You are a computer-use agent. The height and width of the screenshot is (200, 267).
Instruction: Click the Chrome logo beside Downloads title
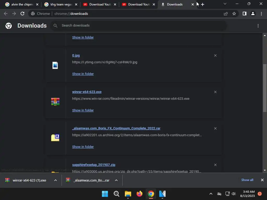click(x=9, y=26)
